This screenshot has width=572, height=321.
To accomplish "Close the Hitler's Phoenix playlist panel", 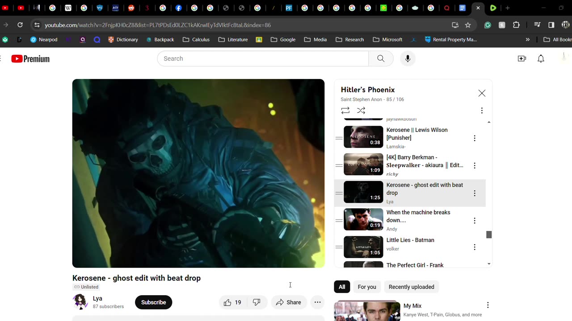I will tap(482, 93).
